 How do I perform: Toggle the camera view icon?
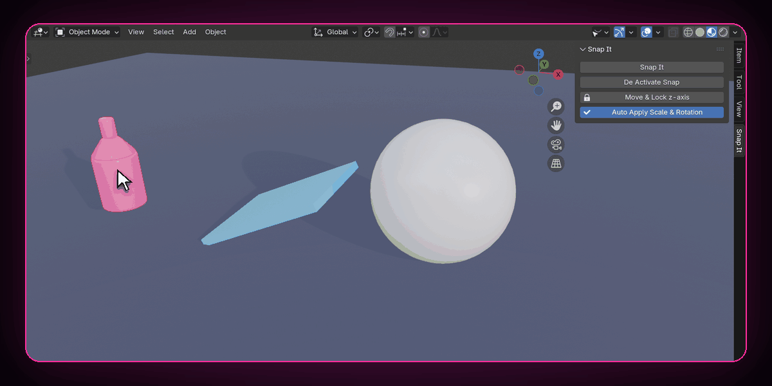556,145
